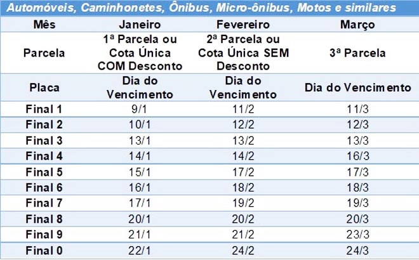The height and width of the screenshot is (260, 419).
Task: Select the 23/3 due date cell
Action: tap(357, 233)
